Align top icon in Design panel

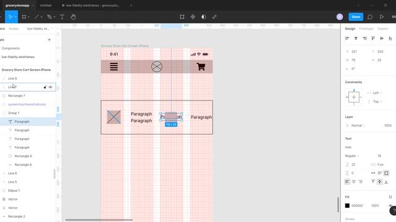373,38
